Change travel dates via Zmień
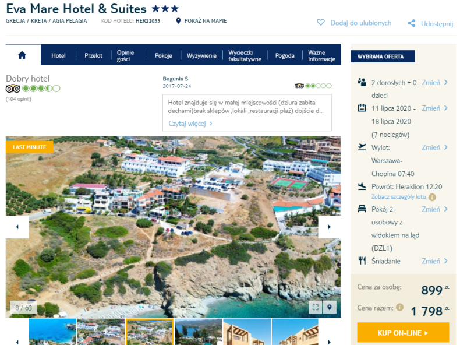Image resolution: width=460 pixels, height=345 pixels. [435, 108]
